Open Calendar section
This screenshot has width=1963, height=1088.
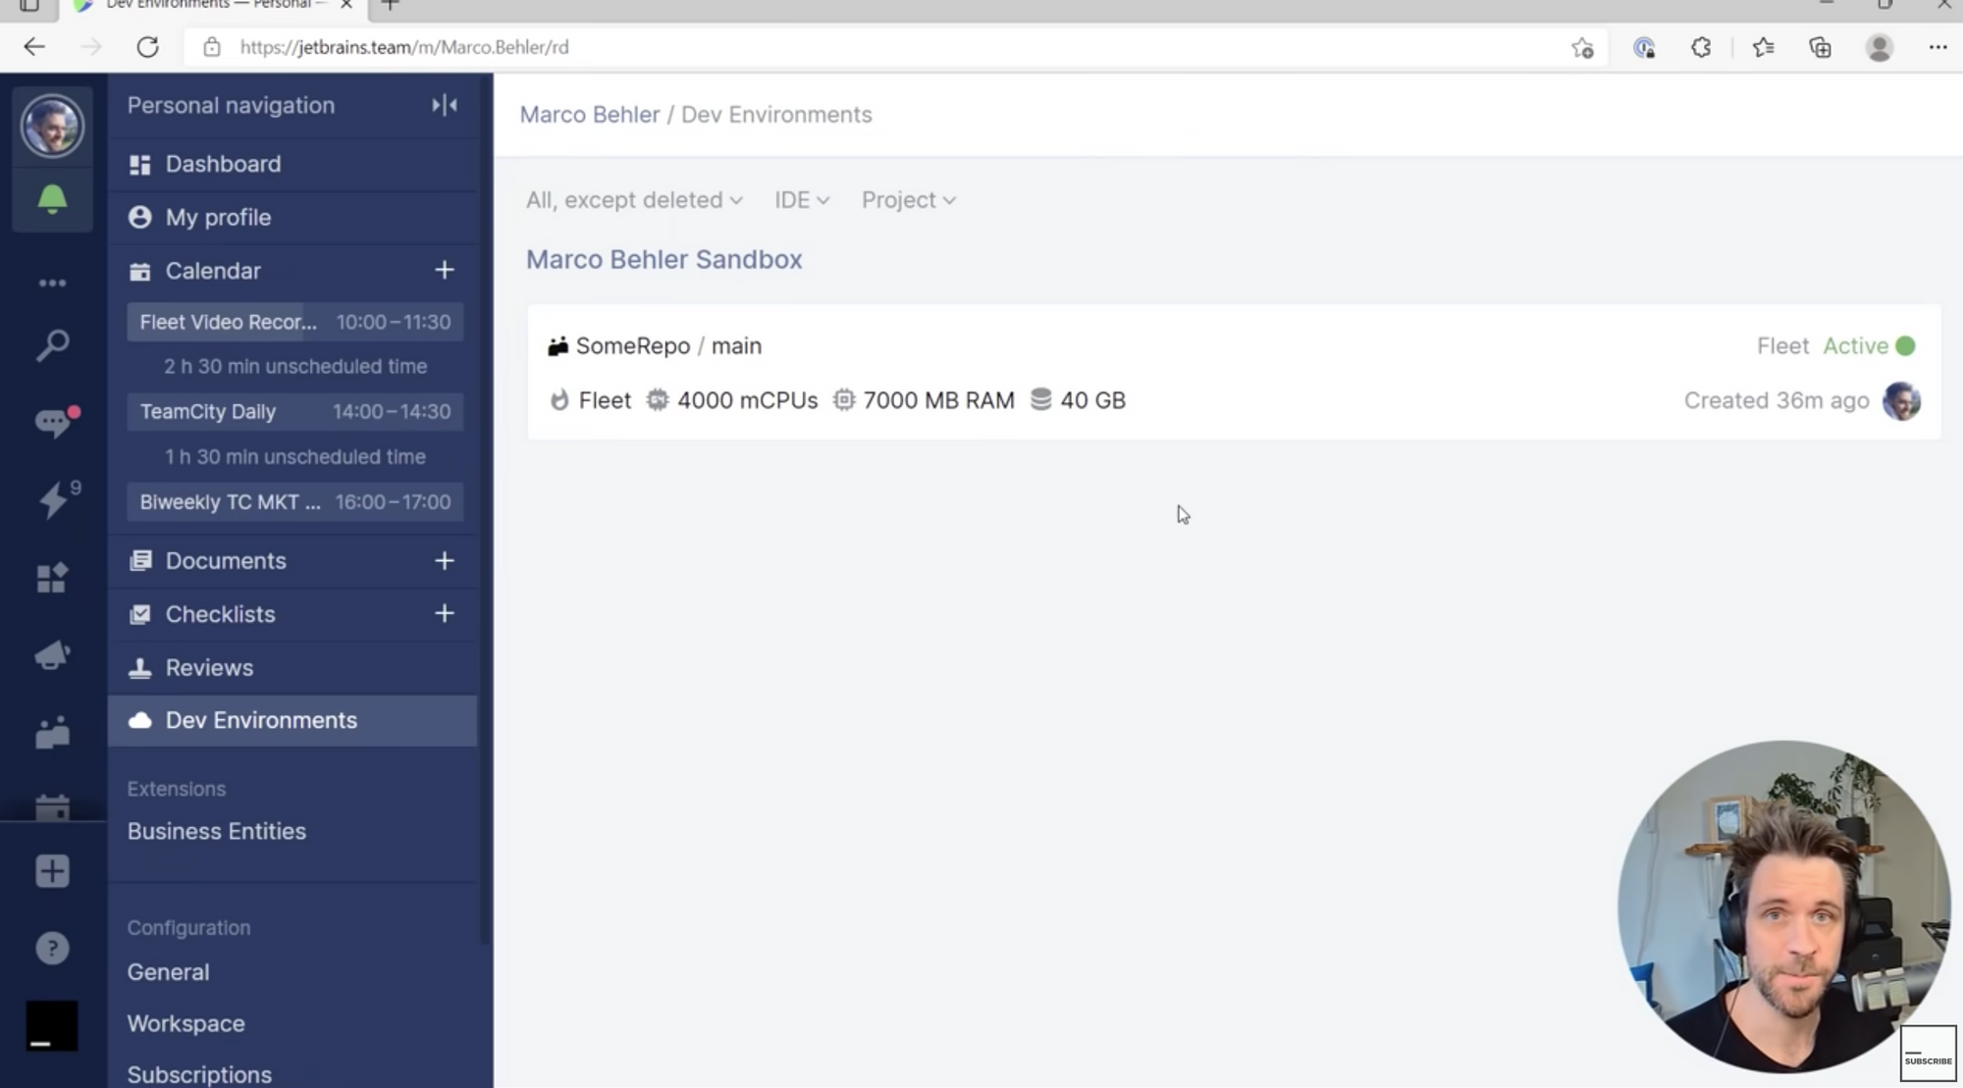pyautogui.click(x=213, y=271)
